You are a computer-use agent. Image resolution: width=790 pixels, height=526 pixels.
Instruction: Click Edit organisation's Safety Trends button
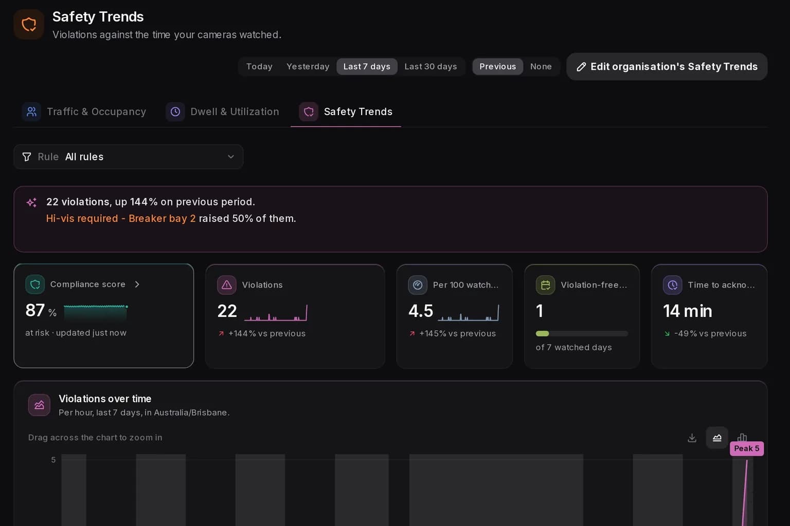[x=667, y=67]
